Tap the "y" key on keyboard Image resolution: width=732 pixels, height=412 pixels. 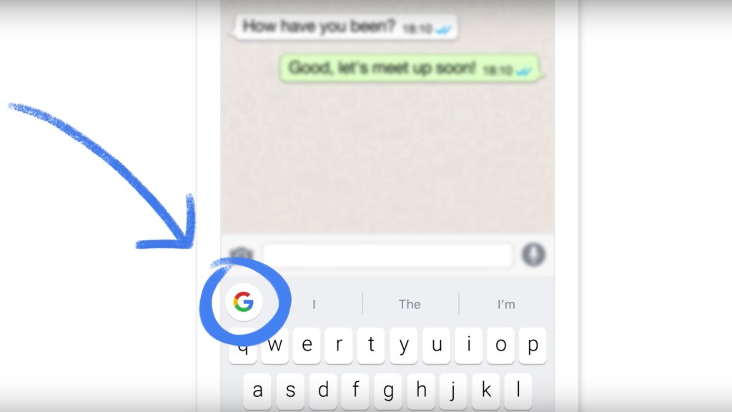coord(404,345)
